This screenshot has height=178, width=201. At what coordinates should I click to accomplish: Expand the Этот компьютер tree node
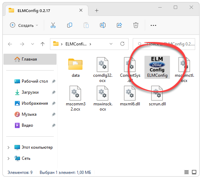pos(9,147)
